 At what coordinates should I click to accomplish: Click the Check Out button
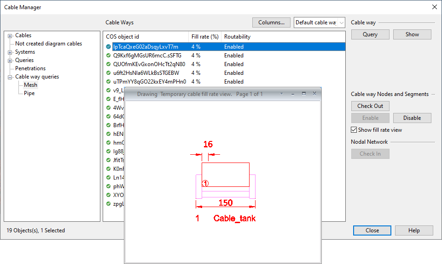pos(370,106)
